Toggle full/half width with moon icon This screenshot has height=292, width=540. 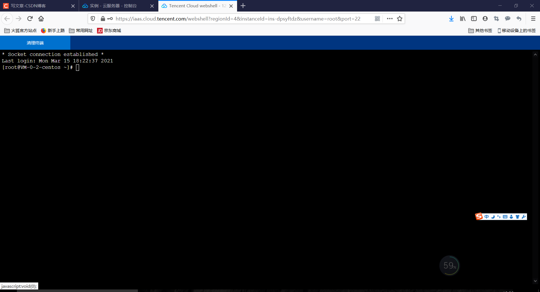(493, 216)
